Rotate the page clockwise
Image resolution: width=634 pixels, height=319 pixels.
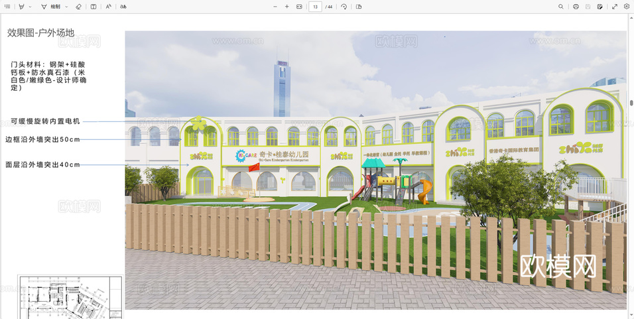pos(344,7)
